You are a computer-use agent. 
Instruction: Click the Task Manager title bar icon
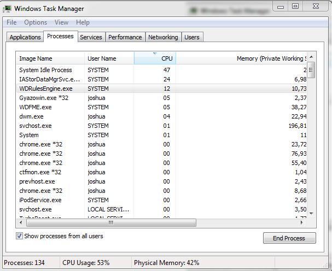coord(8,8)
